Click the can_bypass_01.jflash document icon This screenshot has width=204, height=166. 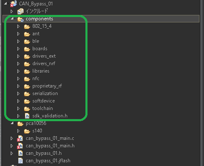tap(20, 161)
